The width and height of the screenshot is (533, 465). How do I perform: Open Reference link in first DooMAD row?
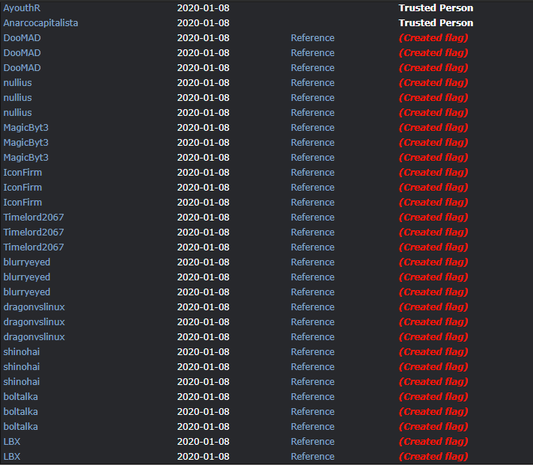[x=313, y=38]
